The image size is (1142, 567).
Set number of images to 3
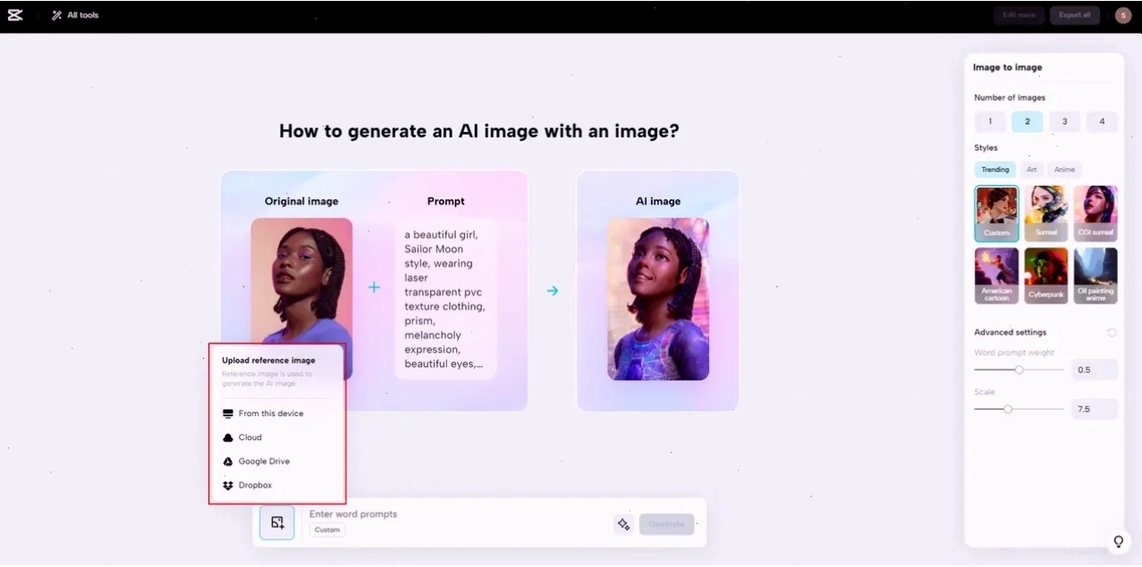(1064, 121)
